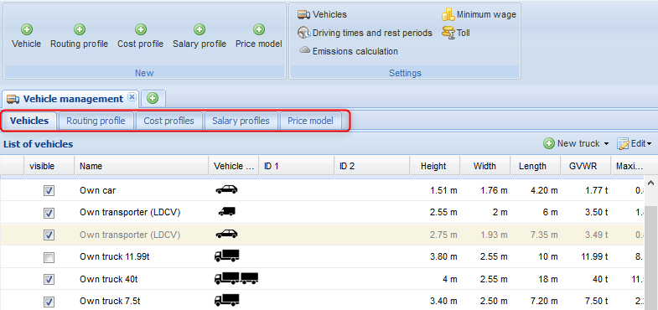The height and width of the screenshot is (310, 658).
Task: Open Toll settings
Action: click(x=456, y=33)
